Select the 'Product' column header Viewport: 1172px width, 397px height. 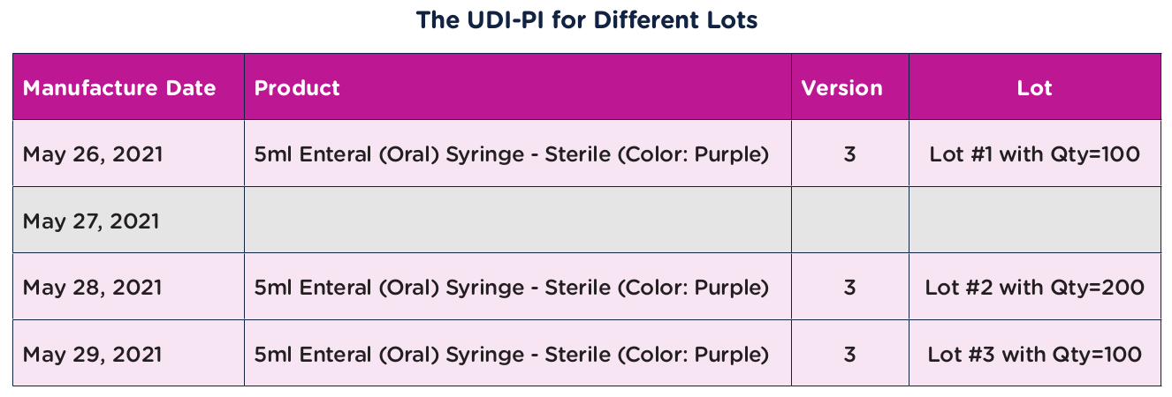click(297, 88)
